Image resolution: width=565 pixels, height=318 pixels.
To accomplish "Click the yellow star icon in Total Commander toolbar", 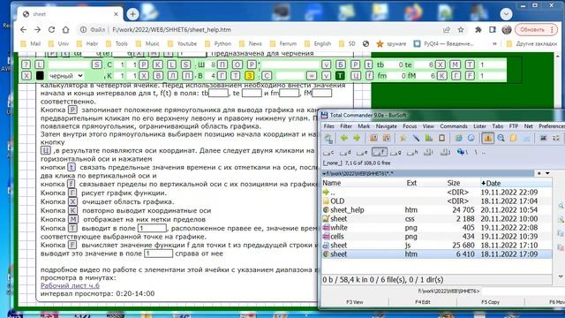I will coord(403,138).
